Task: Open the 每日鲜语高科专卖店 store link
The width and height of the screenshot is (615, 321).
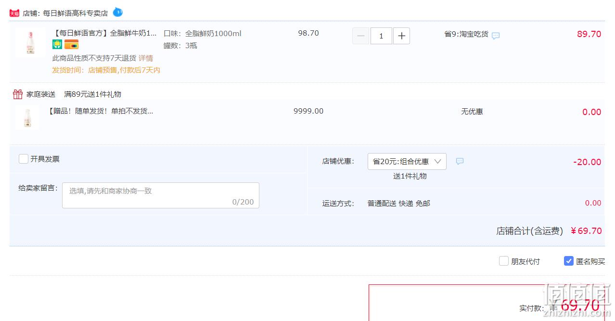Action: point(76,13)
